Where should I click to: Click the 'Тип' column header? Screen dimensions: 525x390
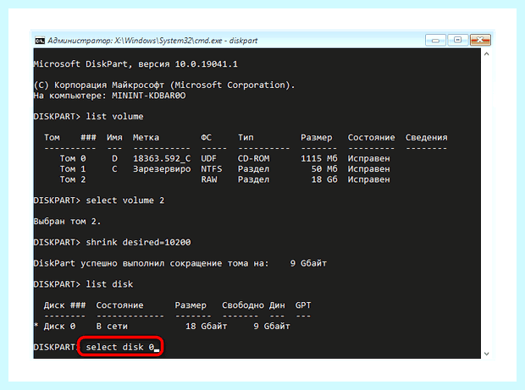pyautogui.click(x=246, y=137)
